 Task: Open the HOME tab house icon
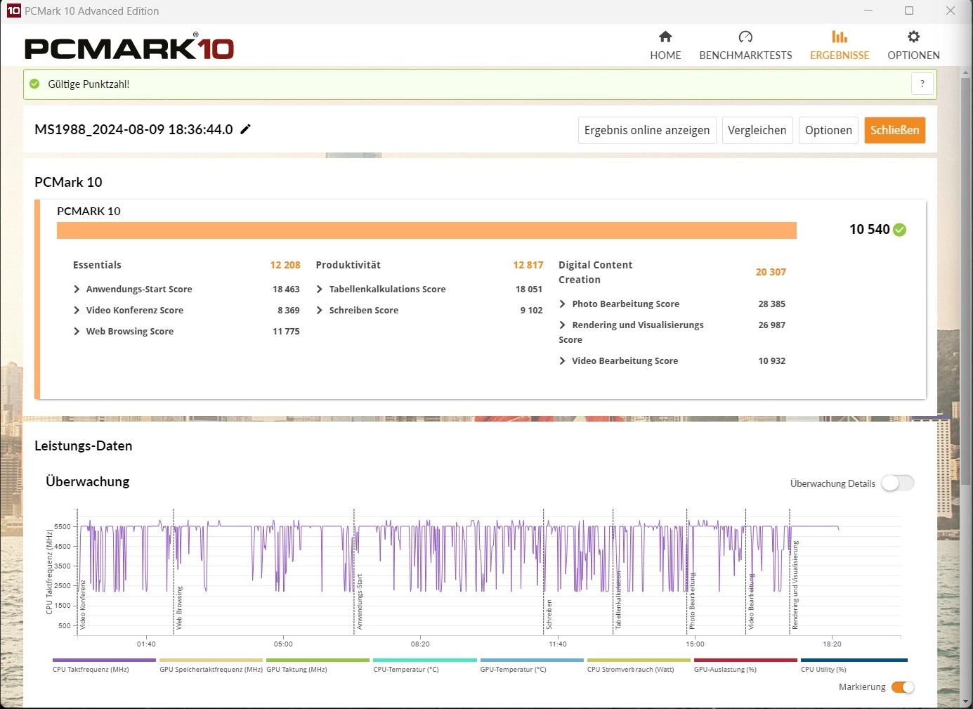(665, 37)
